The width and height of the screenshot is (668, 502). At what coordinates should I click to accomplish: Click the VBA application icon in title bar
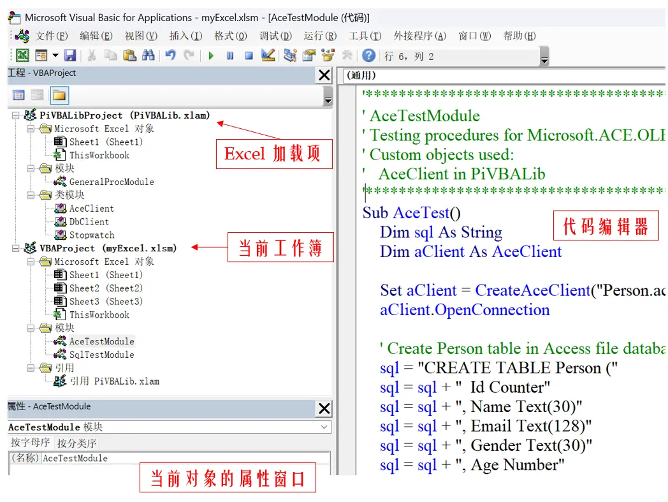14,17
